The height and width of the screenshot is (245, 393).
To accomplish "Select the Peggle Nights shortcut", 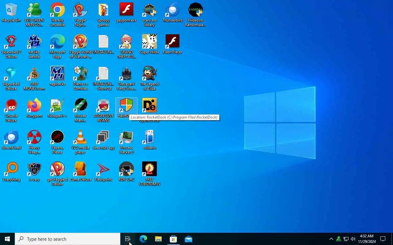I will pos(80,15).
